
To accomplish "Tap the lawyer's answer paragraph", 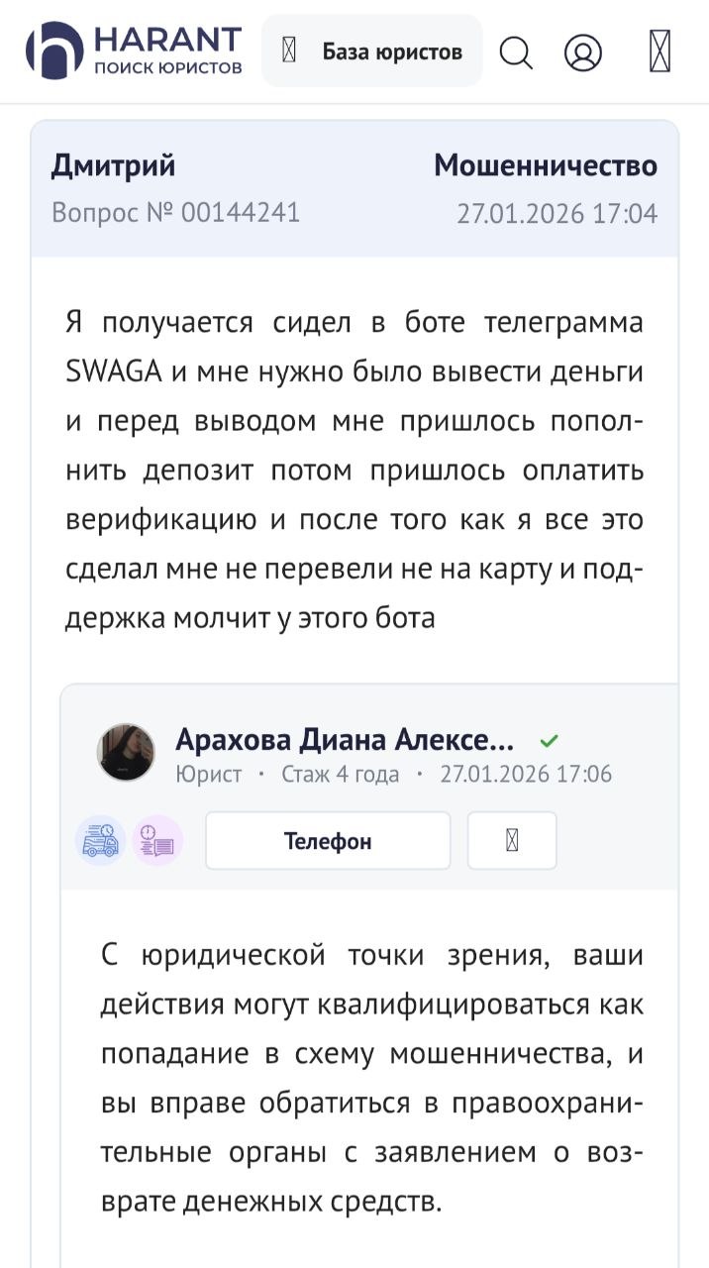I will click(372, 1078).
